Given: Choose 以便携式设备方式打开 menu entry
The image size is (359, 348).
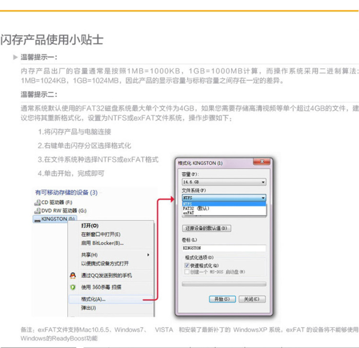Looking at the screenshot, I should pos(105,263).
